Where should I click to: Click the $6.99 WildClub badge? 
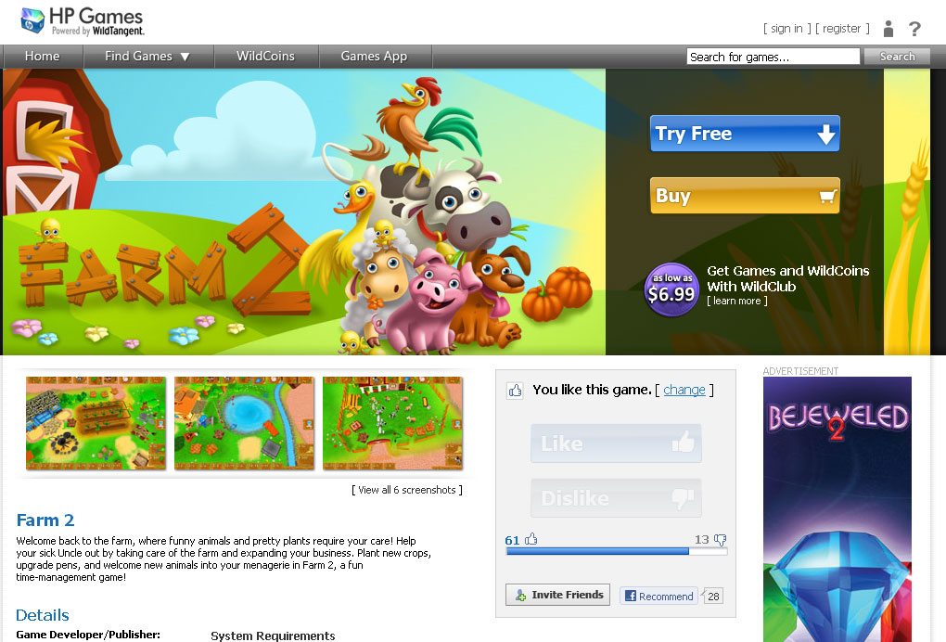[671, 289]
